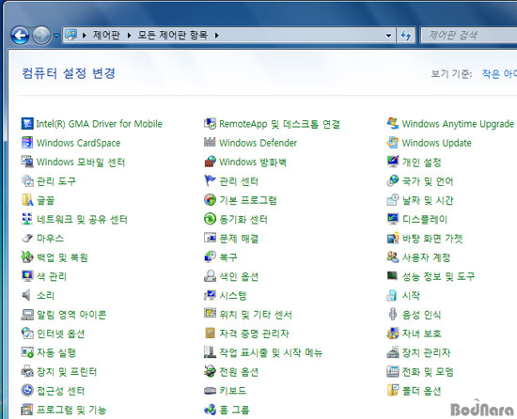517x419 pixels.
Task: Click the 복구 icon
Action: (x=210, y=257)
